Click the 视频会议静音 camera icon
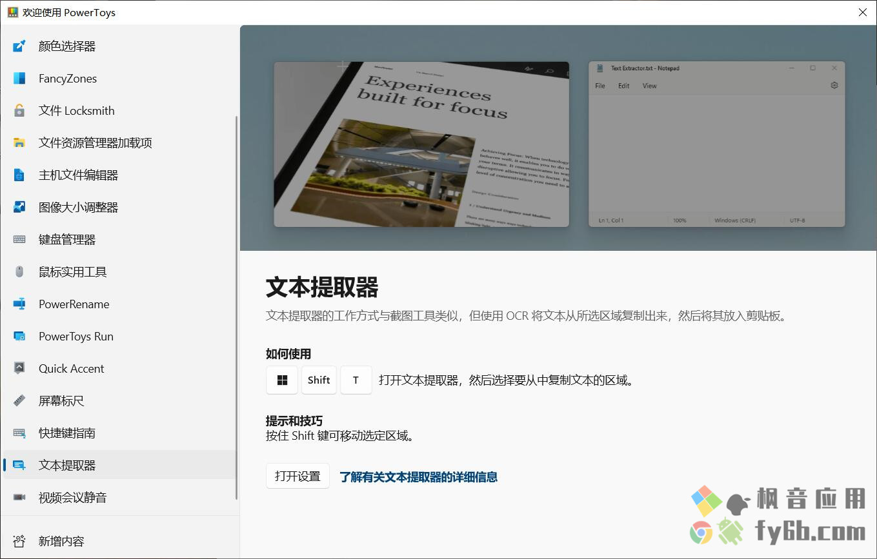The width and height of the screenshot is (877, 559). [19, 497]
